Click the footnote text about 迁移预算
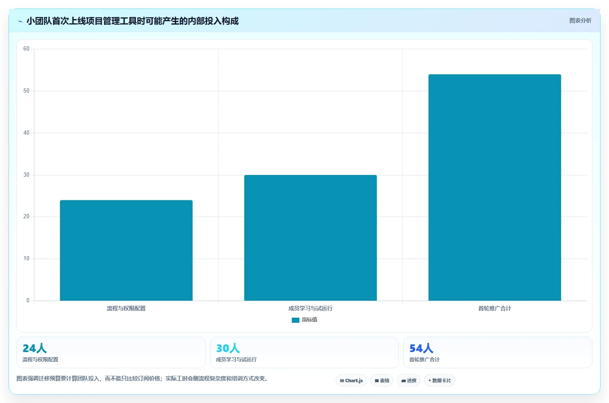The width and height of the screenshot is (609, 403). point(143,378)
